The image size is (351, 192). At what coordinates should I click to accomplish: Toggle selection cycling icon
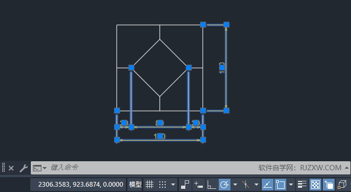329,185
